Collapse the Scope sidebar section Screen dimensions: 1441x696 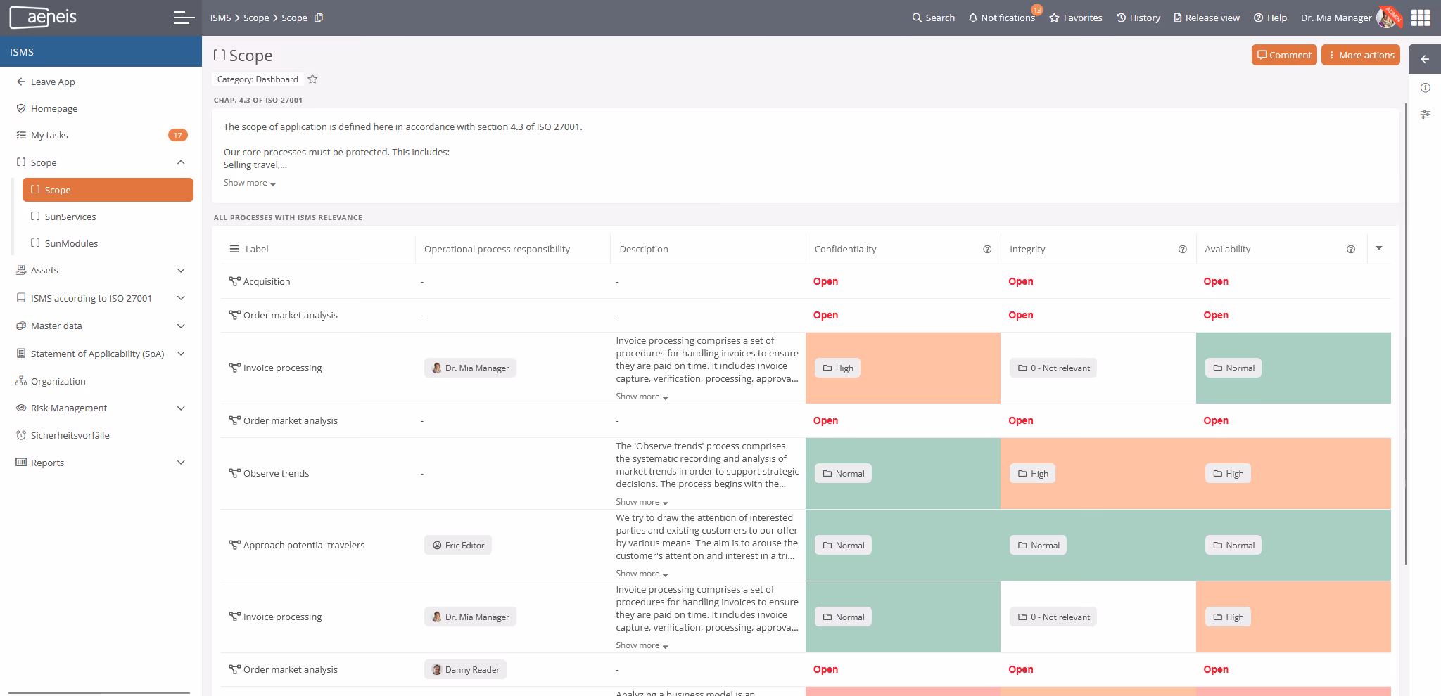coord(181,162)
